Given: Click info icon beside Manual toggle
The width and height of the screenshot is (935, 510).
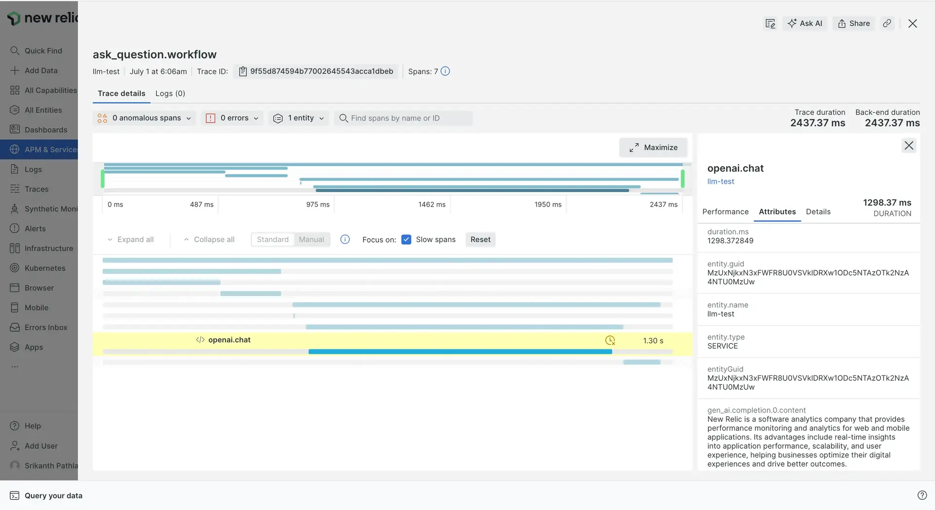Looking at the screenshot, I should coord(345,240).
